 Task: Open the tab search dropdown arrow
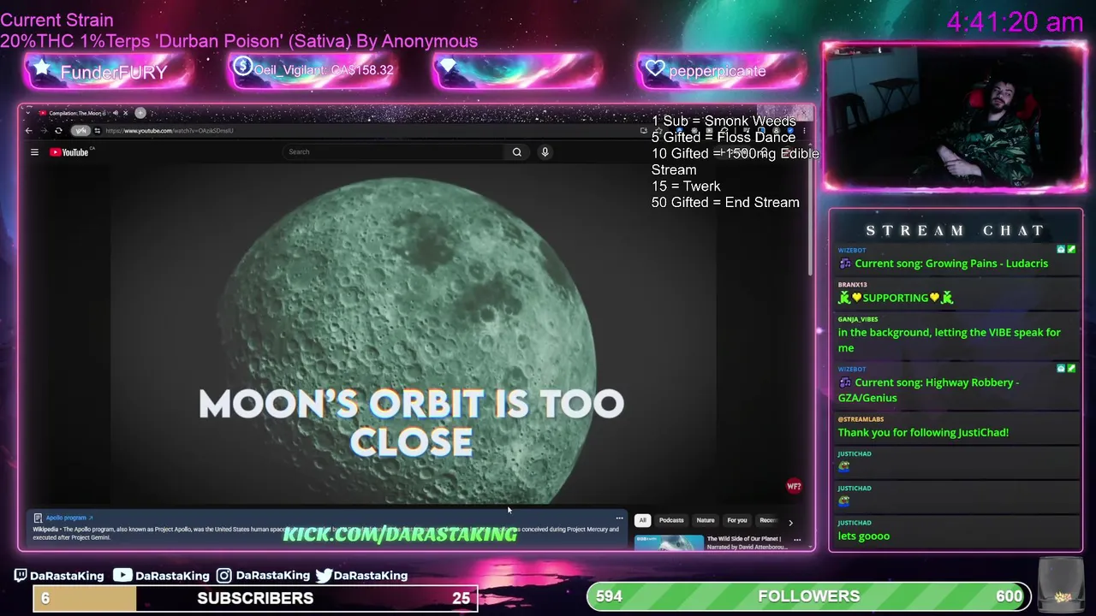coord(27,113)
